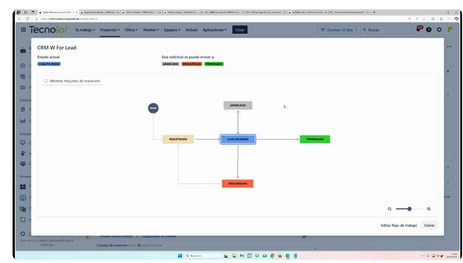Open the Proyectos dropdown menu
The height and width of the screenshot is (263, 463).
tap(110, 30)
